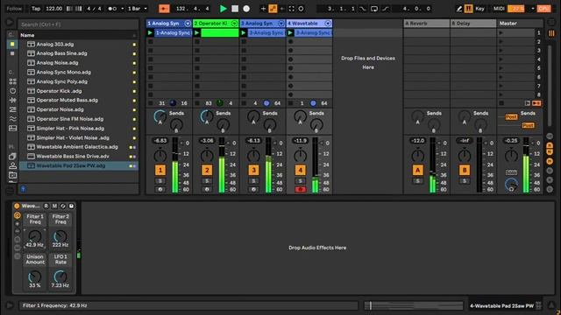Open the User Library person icon
561x315 pixels.
point(12,165)
